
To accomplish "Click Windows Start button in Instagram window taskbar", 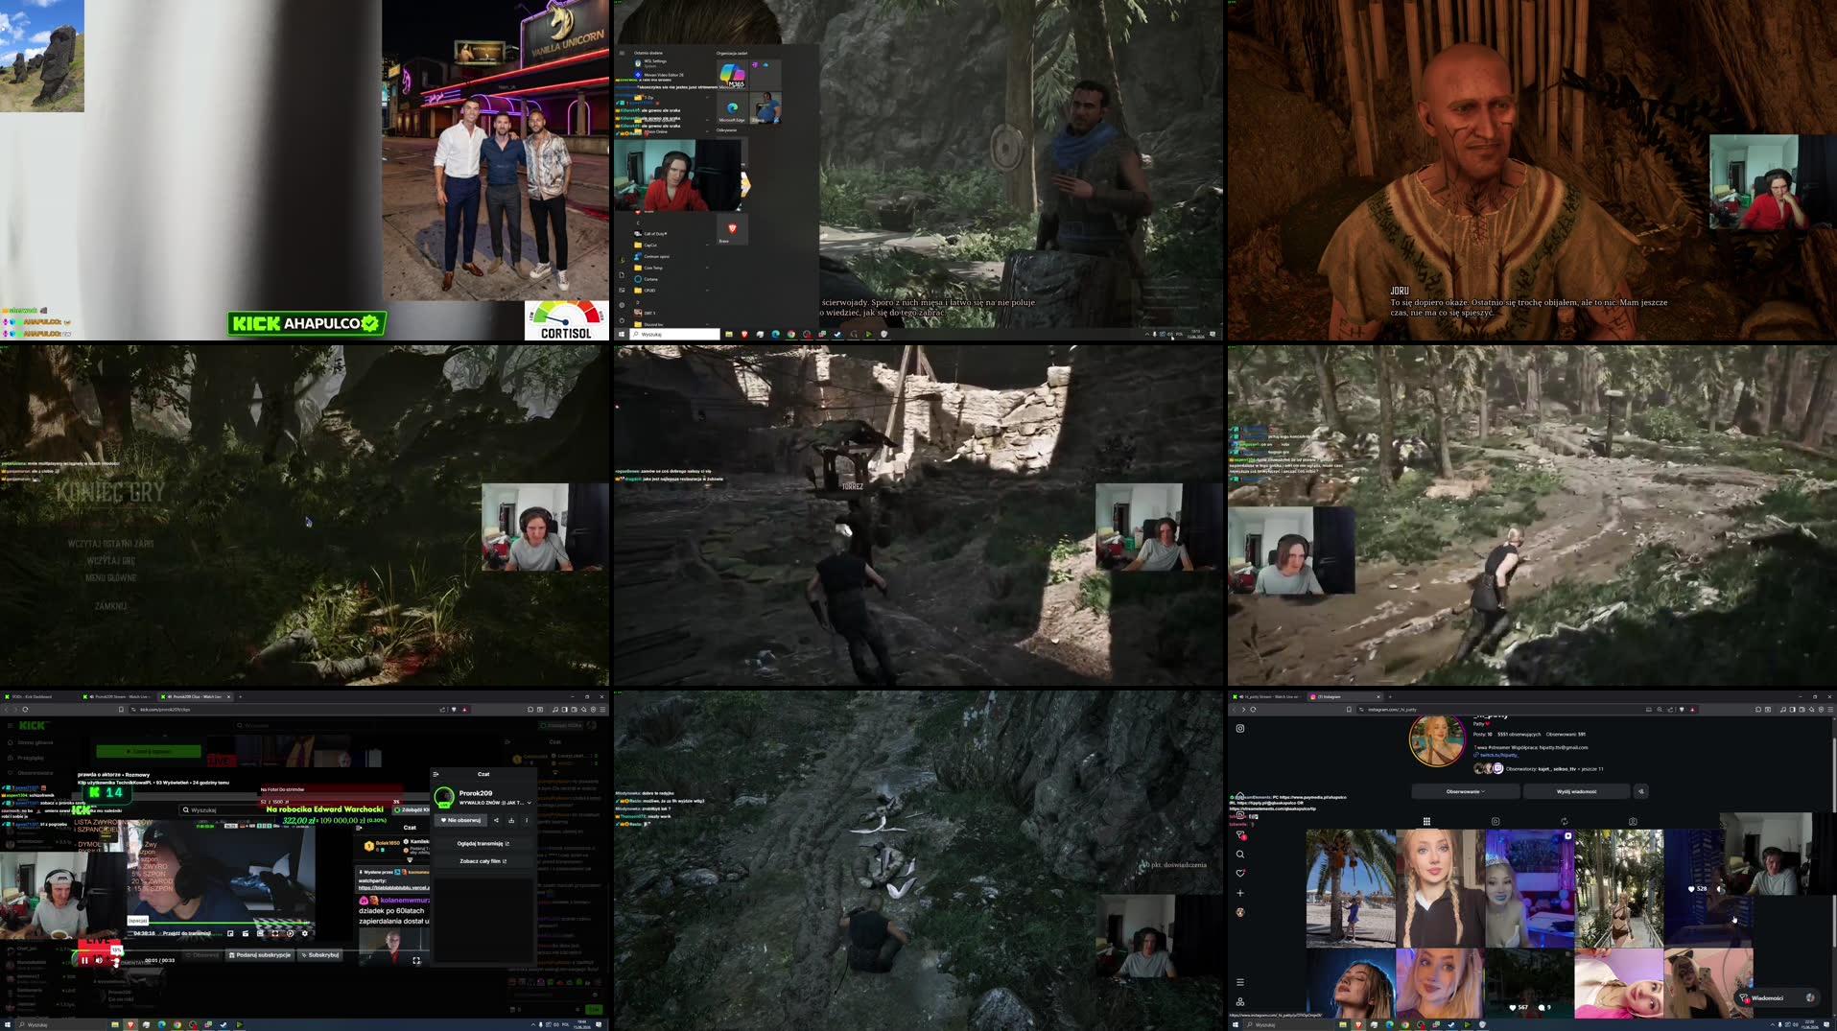I will (x=1236, y=1024).
